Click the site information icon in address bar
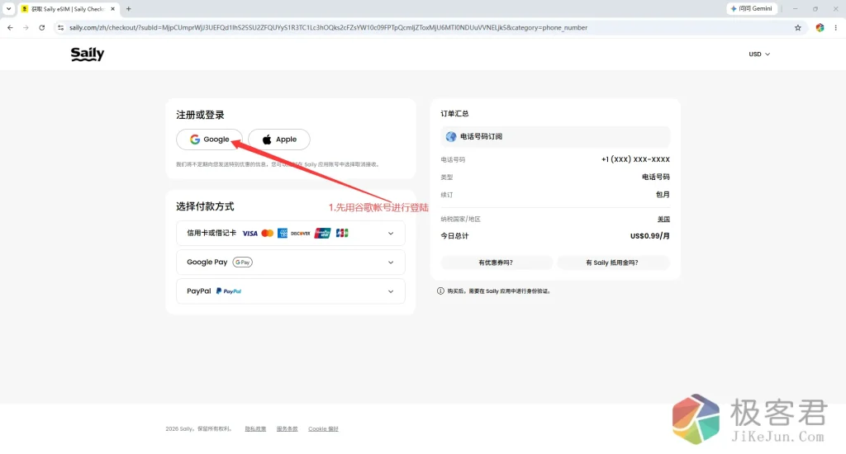This screenshot has height=454, width=846. 60,27
